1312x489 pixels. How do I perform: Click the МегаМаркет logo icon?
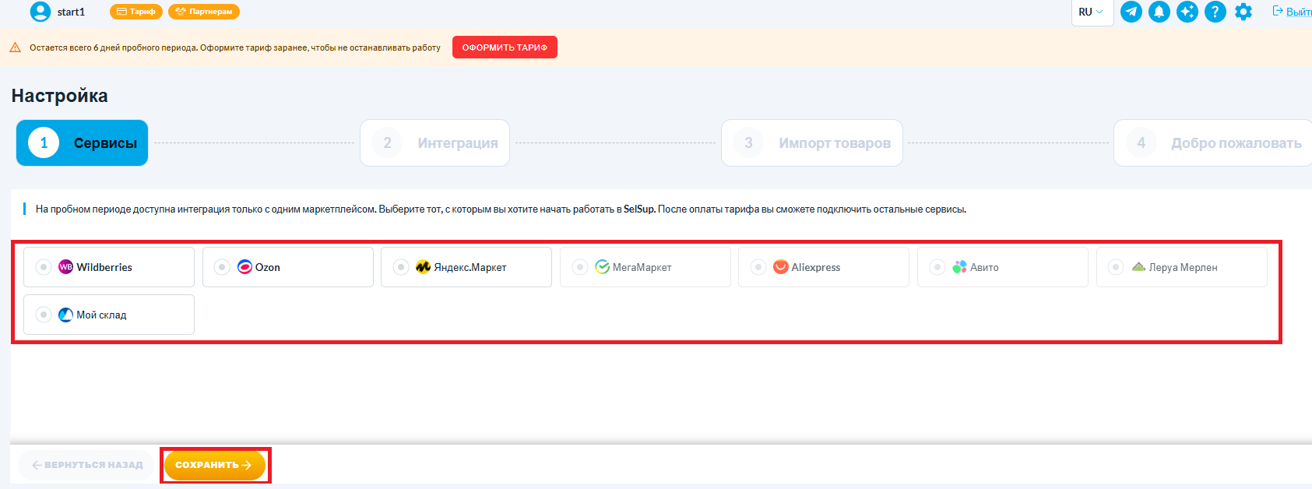coord(602,267)
